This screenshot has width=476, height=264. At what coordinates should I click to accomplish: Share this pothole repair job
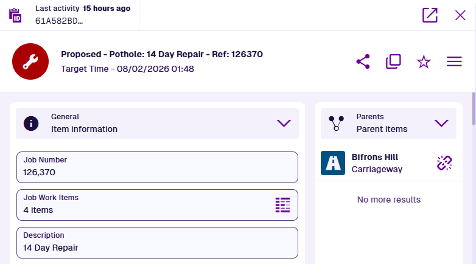(363, 61)
